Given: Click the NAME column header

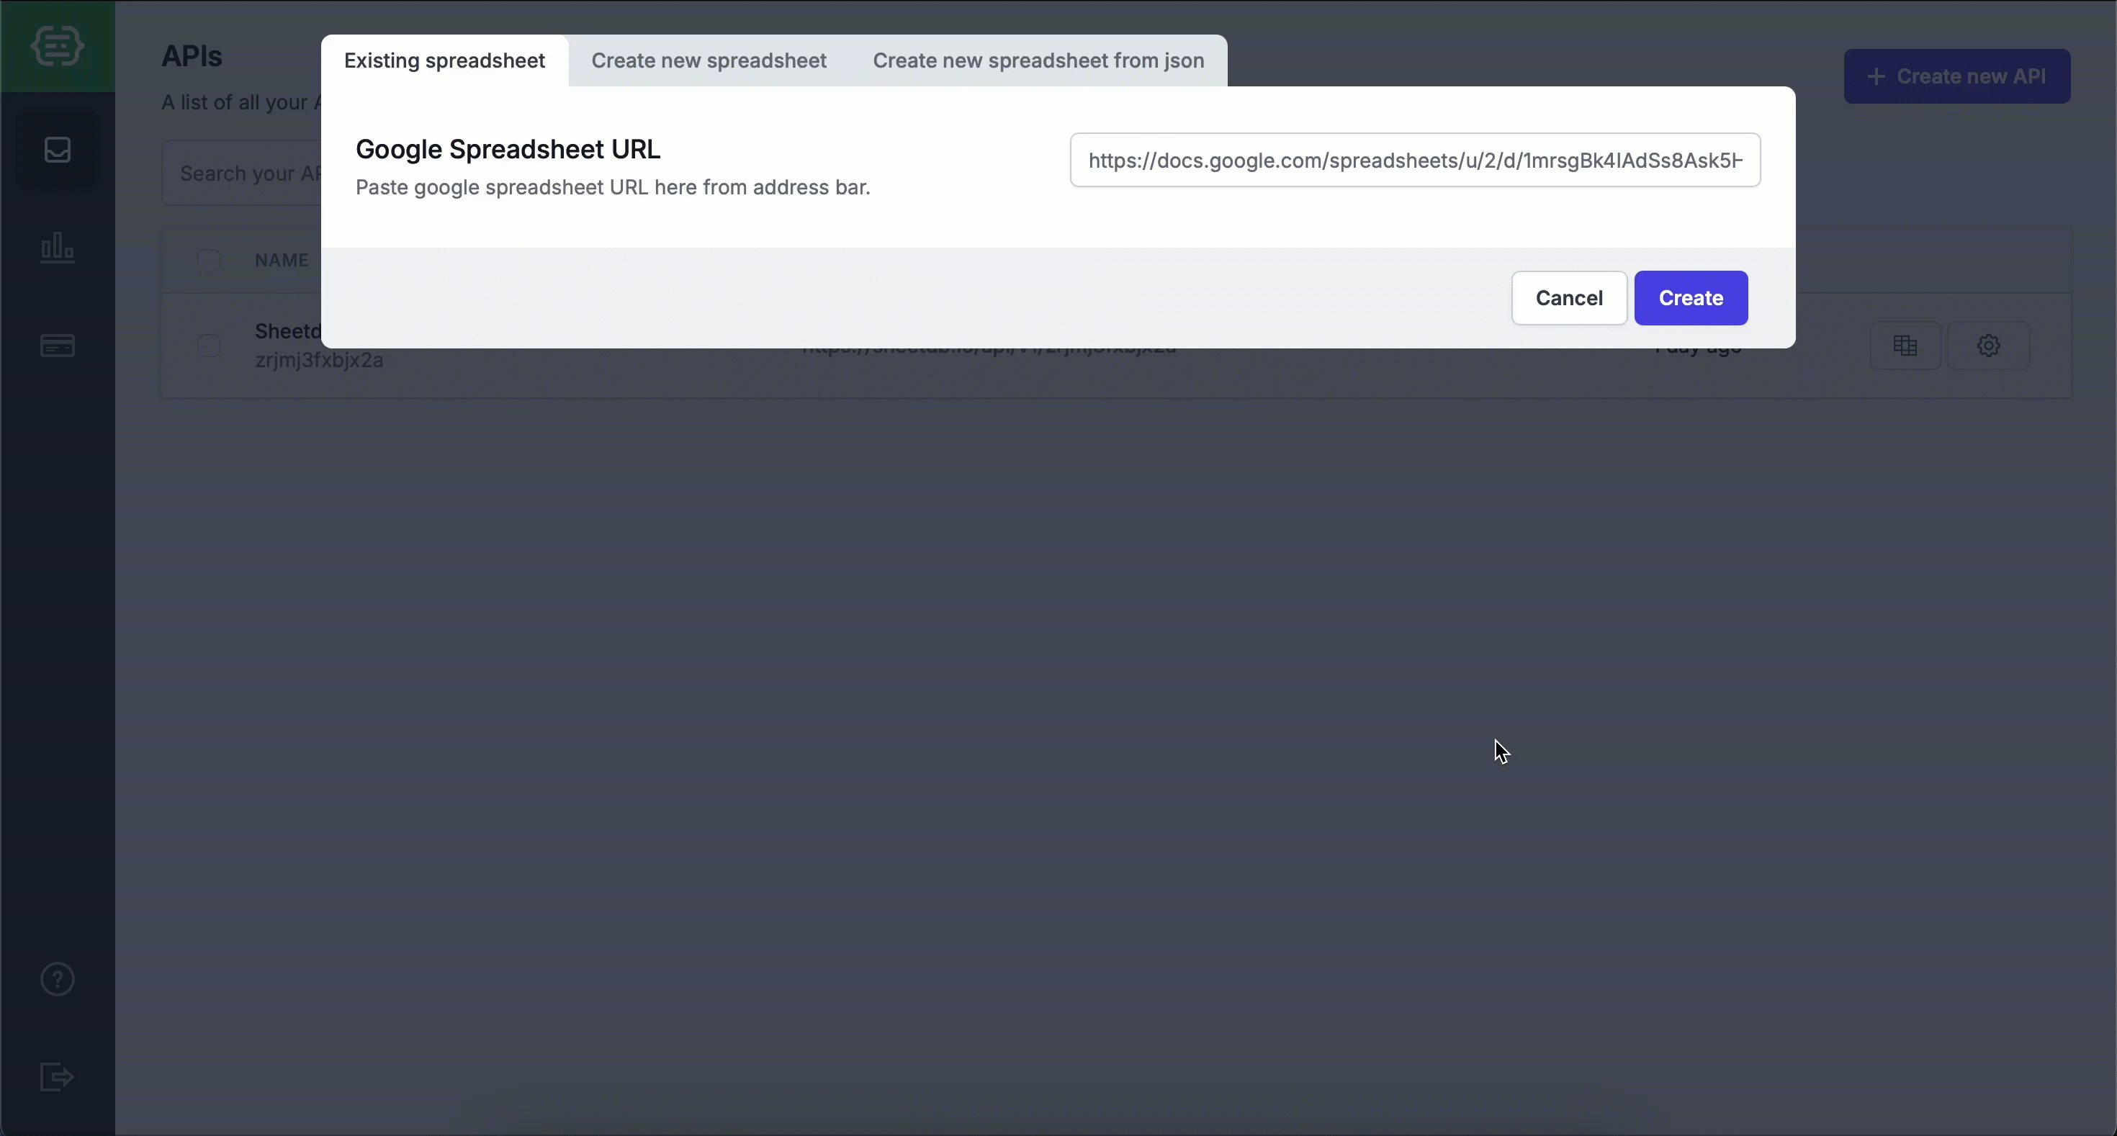Looking at the screenshot, I should click(282, 261).
